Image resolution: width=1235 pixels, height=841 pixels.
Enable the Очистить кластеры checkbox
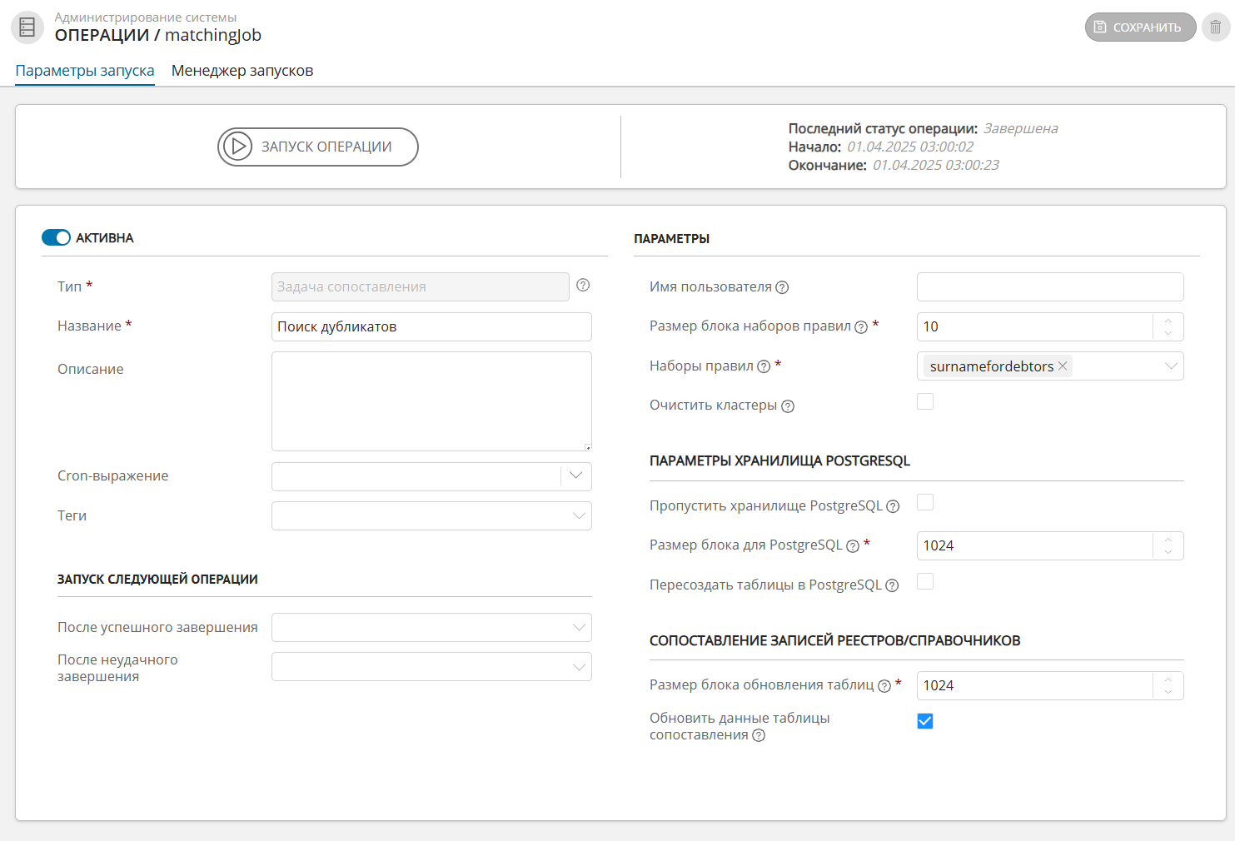tap(925, 402)
